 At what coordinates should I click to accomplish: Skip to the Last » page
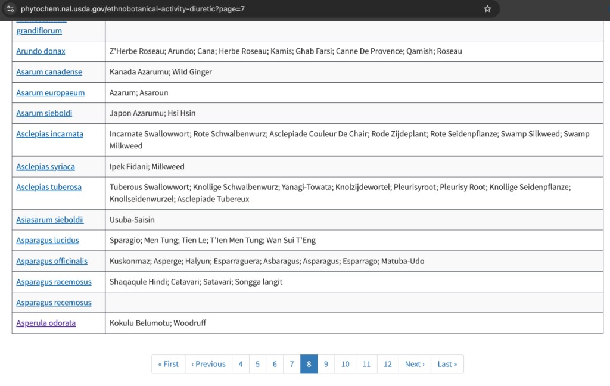[x=447, y=364]
